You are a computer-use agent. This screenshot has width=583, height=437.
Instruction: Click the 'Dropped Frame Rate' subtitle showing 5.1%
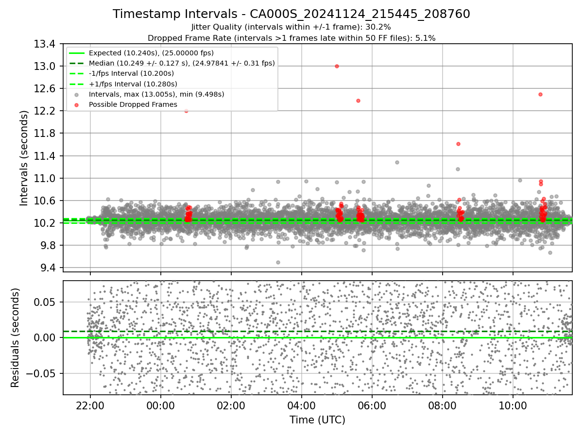click(x=291, y=38)
